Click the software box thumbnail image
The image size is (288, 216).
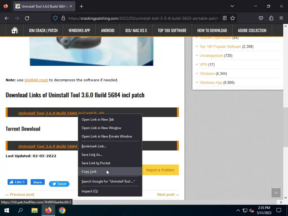(91, 51)
